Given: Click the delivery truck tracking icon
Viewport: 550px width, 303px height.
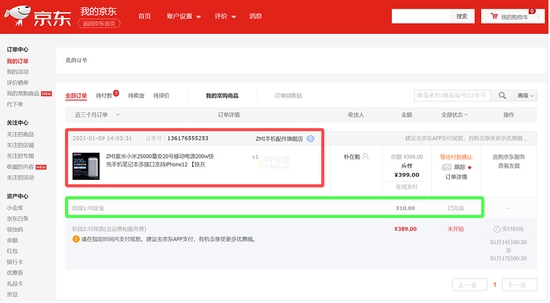Looking at the screenshot, I should pos(446,167).
